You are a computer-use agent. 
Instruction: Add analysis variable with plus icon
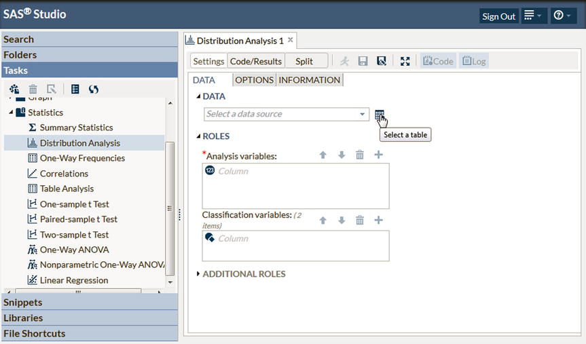coord(378,155)
